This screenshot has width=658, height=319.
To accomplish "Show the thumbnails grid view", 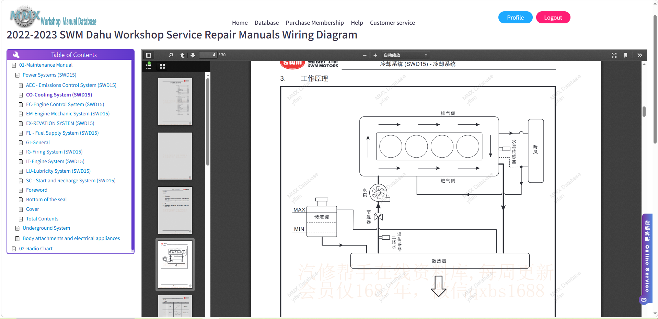I will click(x=162, y=66).
